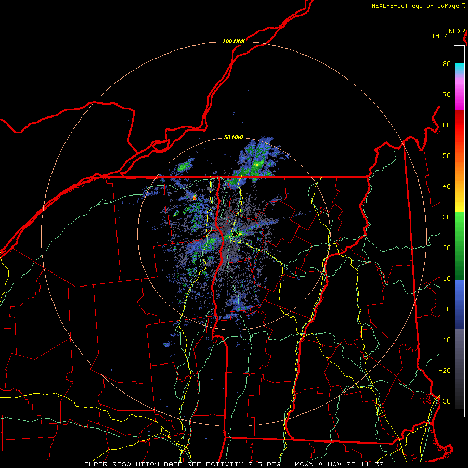Click the cyan top segment of color bar
The image size is (468, 468).
(459, 69)
